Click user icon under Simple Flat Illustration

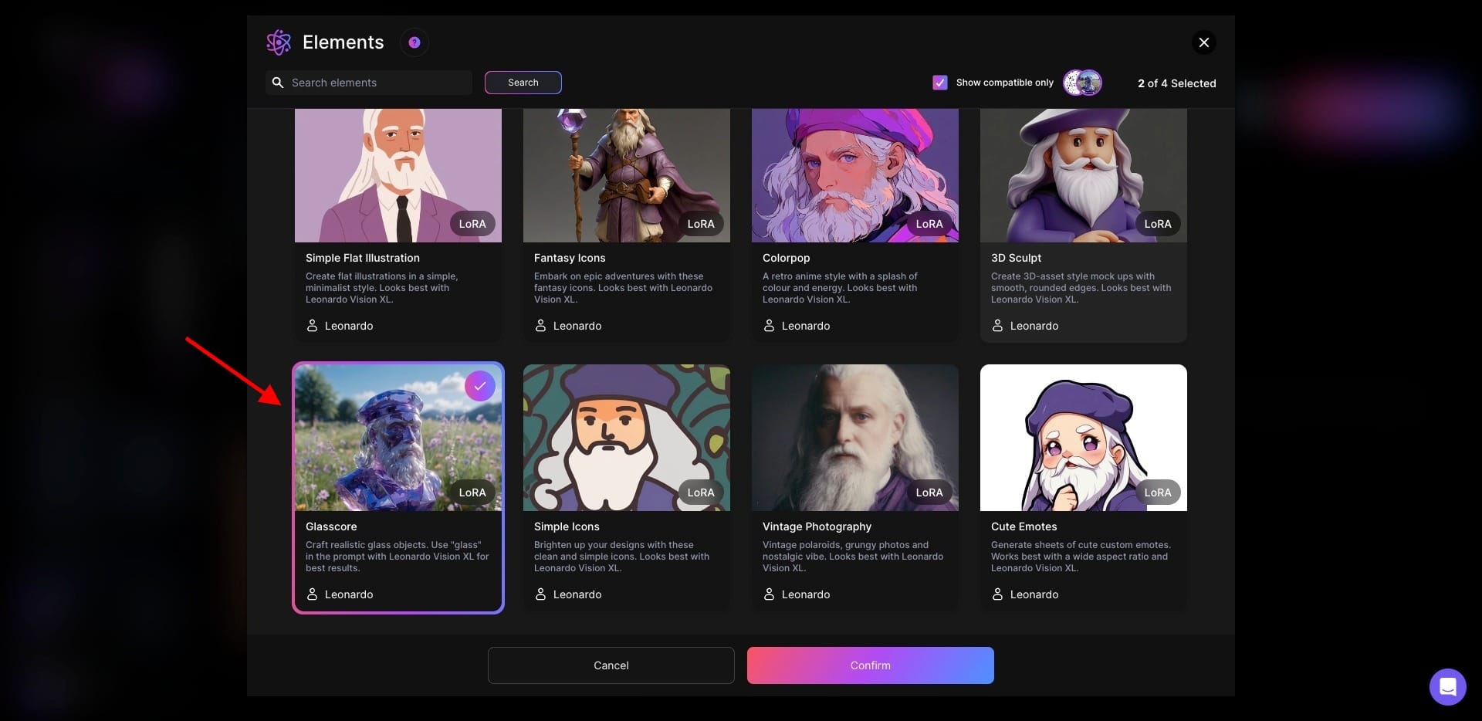[x=312, y=326]
